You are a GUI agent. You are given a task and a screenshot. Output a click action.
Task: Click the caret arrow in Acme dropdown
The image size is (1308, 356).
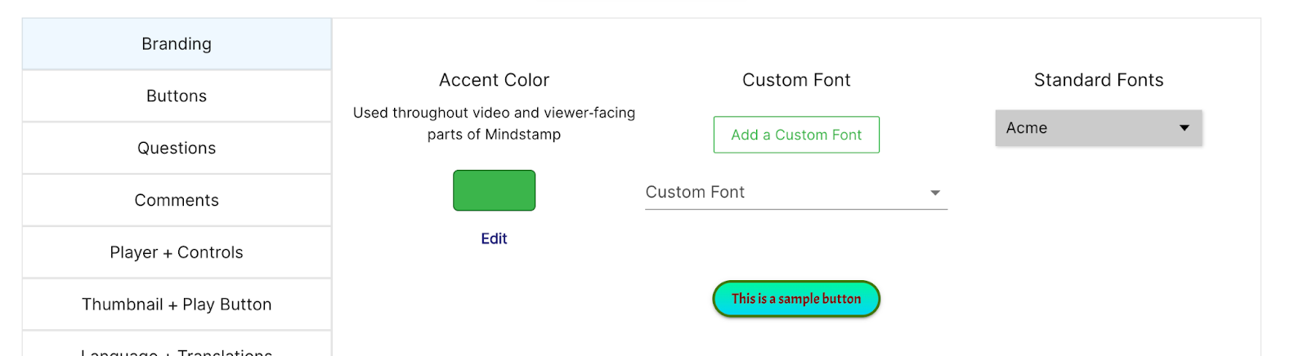pyautogui.click(x=1184, y=127)
